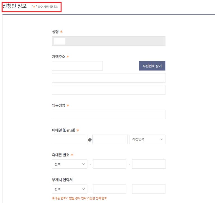Click the email domain field after @
Viewport: 219px width, 203px height.
[110, 139]
